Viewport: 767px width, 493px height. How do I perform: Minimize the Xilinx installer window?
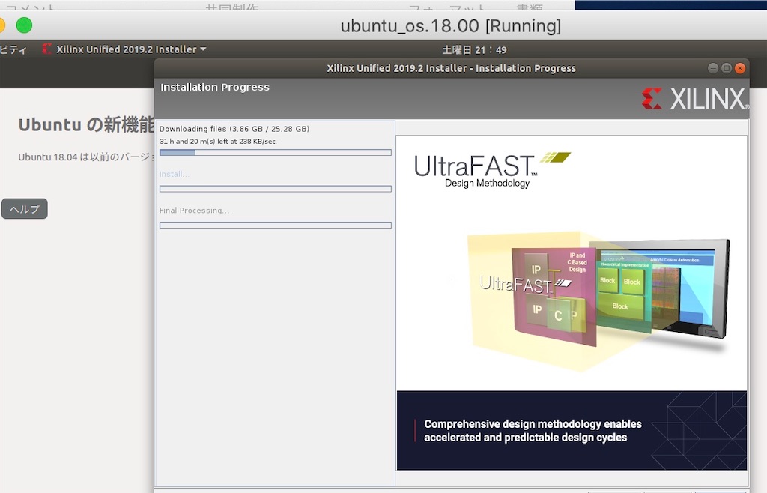coord(713,68)
